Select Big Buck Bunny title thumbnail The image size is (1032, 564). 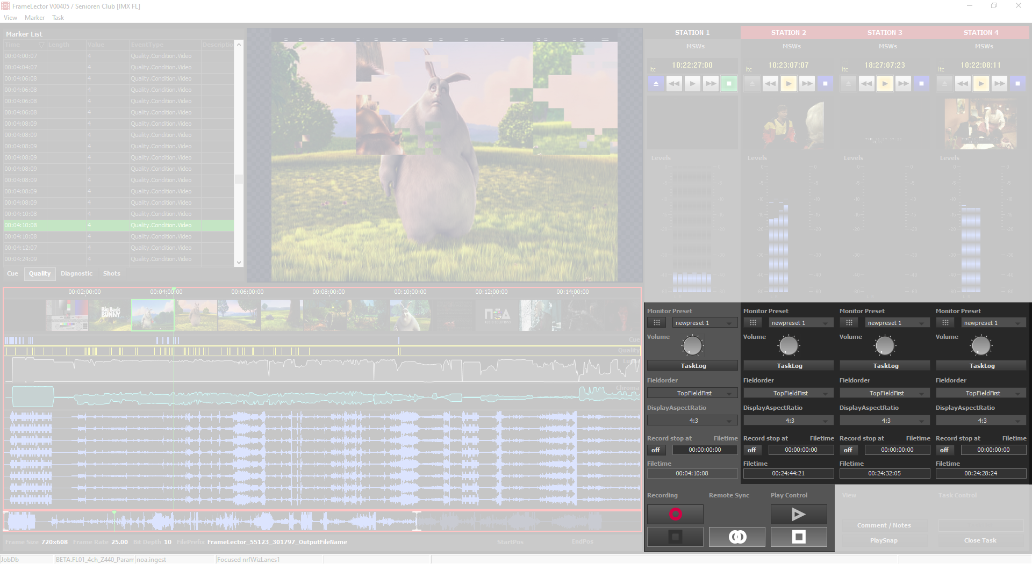pyautogui.click(x=110, y=315)
